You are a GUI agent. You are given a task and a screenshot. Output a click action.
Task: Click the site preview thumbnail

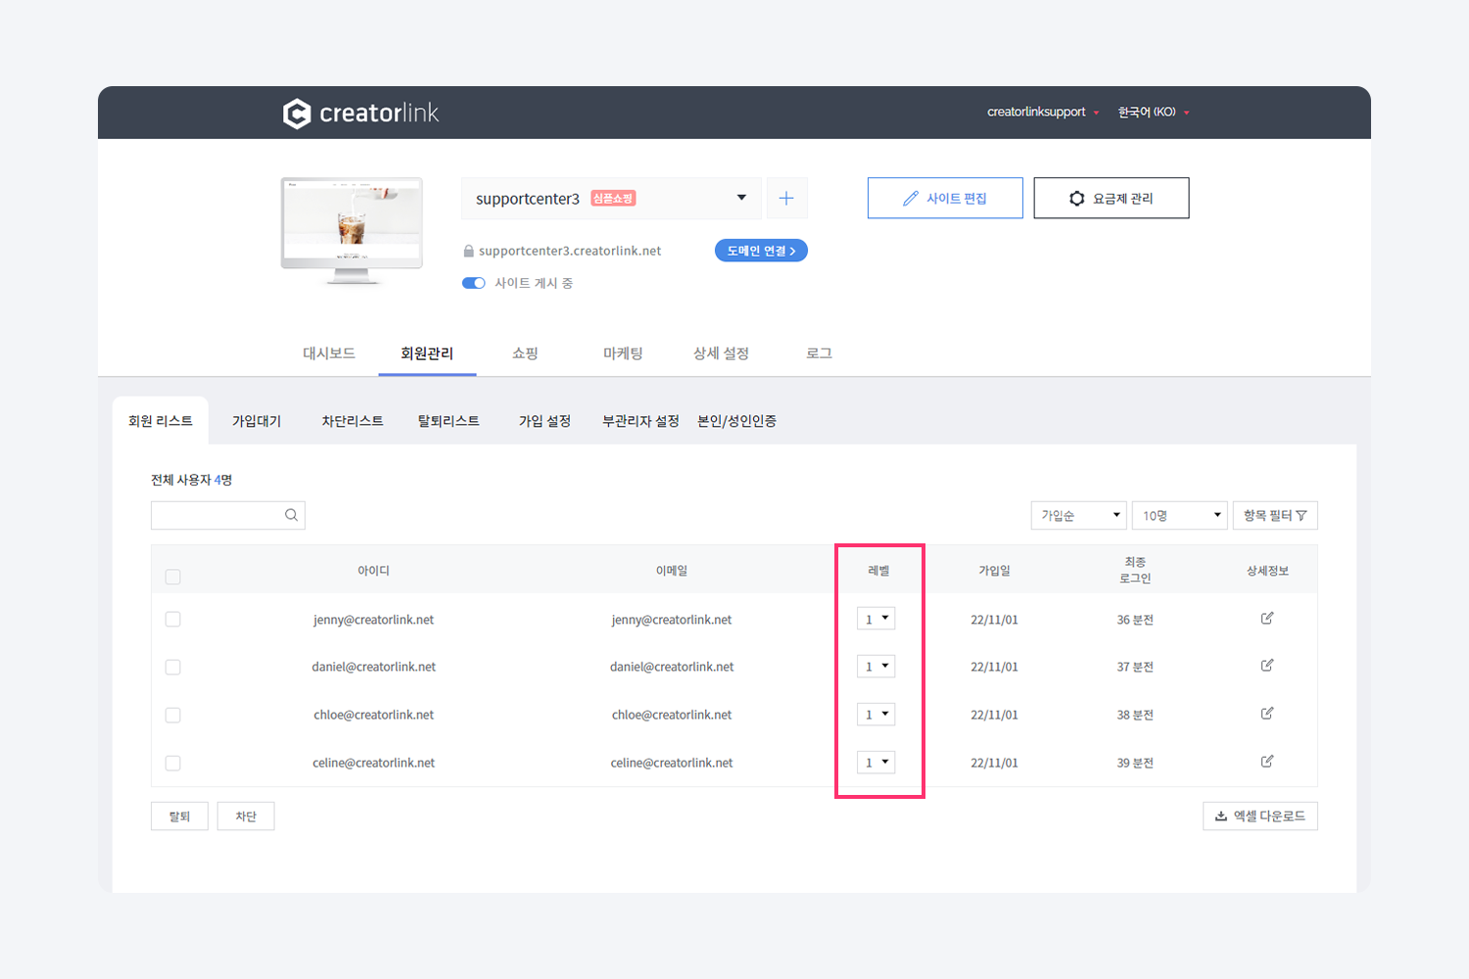[x=353, y=231]
